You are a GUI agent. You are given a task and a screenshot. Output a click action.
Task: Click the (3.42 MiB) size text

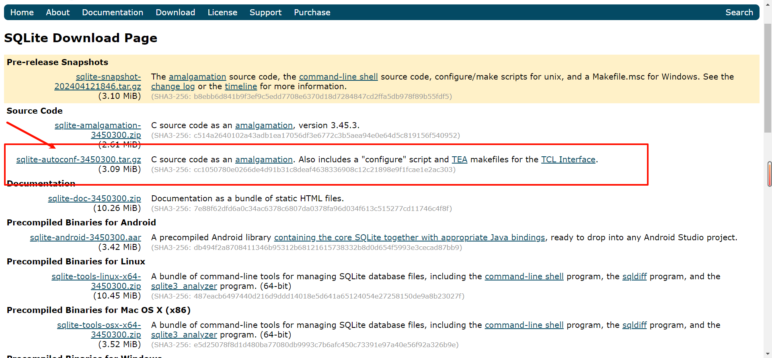click(x=119, y=247)
